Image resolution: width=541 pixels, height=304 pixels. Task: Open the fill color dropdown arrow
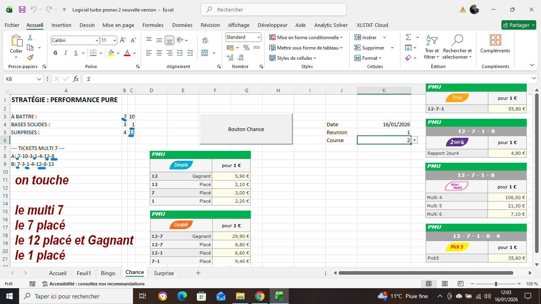tap(118, 53)
